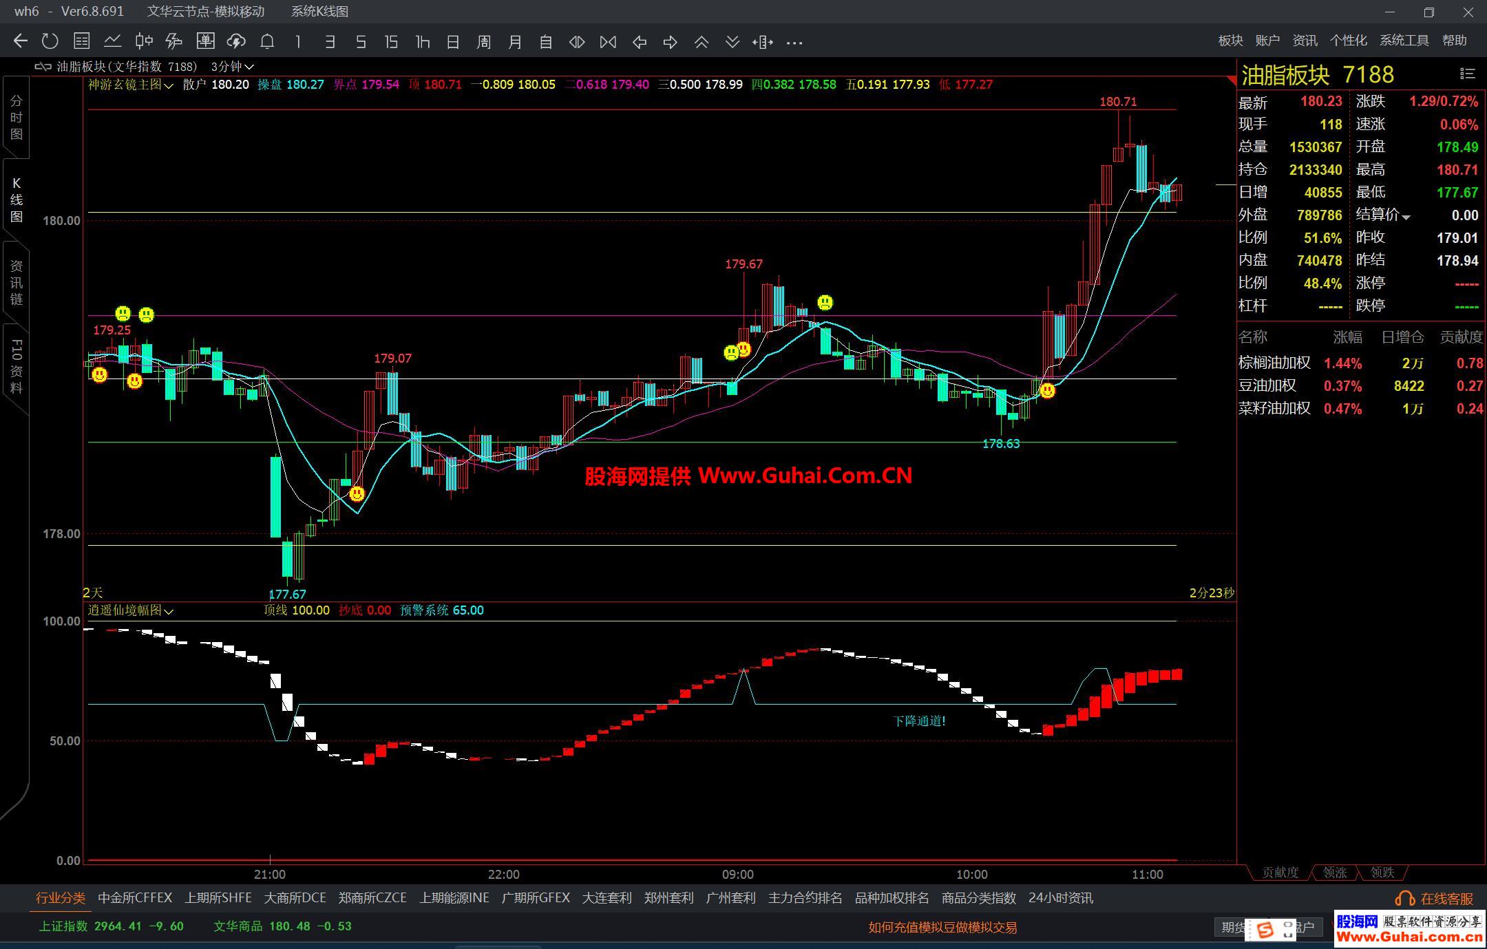Viewport: 1487px width, 949px height.
Task: Open the 结算价 dropdown arrow
Action: click(x=1406, y=217)
